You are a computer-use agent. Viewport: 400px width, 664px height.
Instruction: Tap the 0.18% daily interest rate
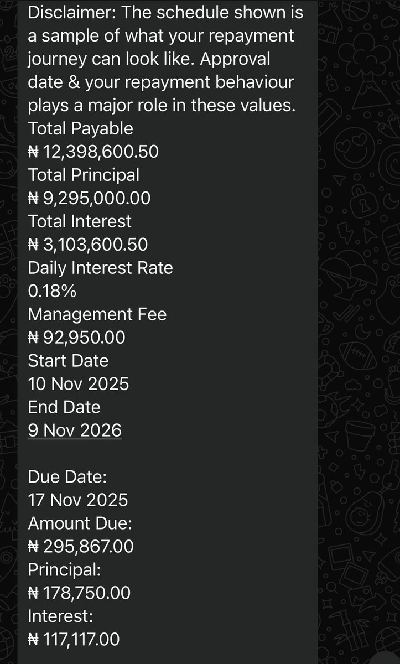pos(52,291)
